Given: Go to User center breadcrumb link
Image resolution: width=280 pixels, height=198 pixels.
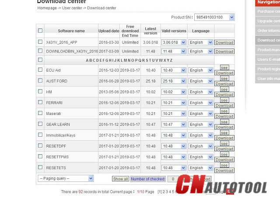Looking at the screenshot, I should (x=72, y=8).
